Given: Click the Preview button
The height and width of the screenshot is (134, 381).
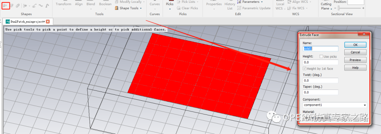Looking at the screenshot, I should click(x=355, y=60).
